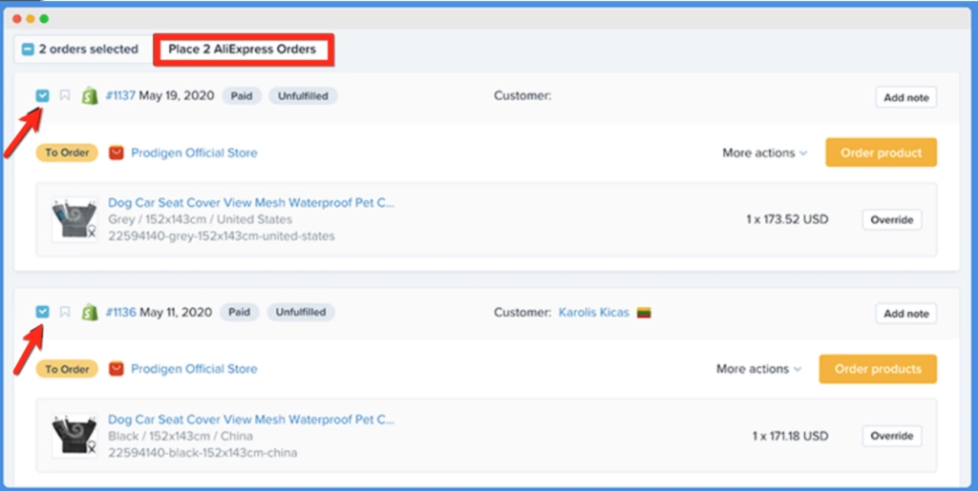978x491 pixels.
Task: Click the Paid badge on order #1136
Action: point(239,312)
